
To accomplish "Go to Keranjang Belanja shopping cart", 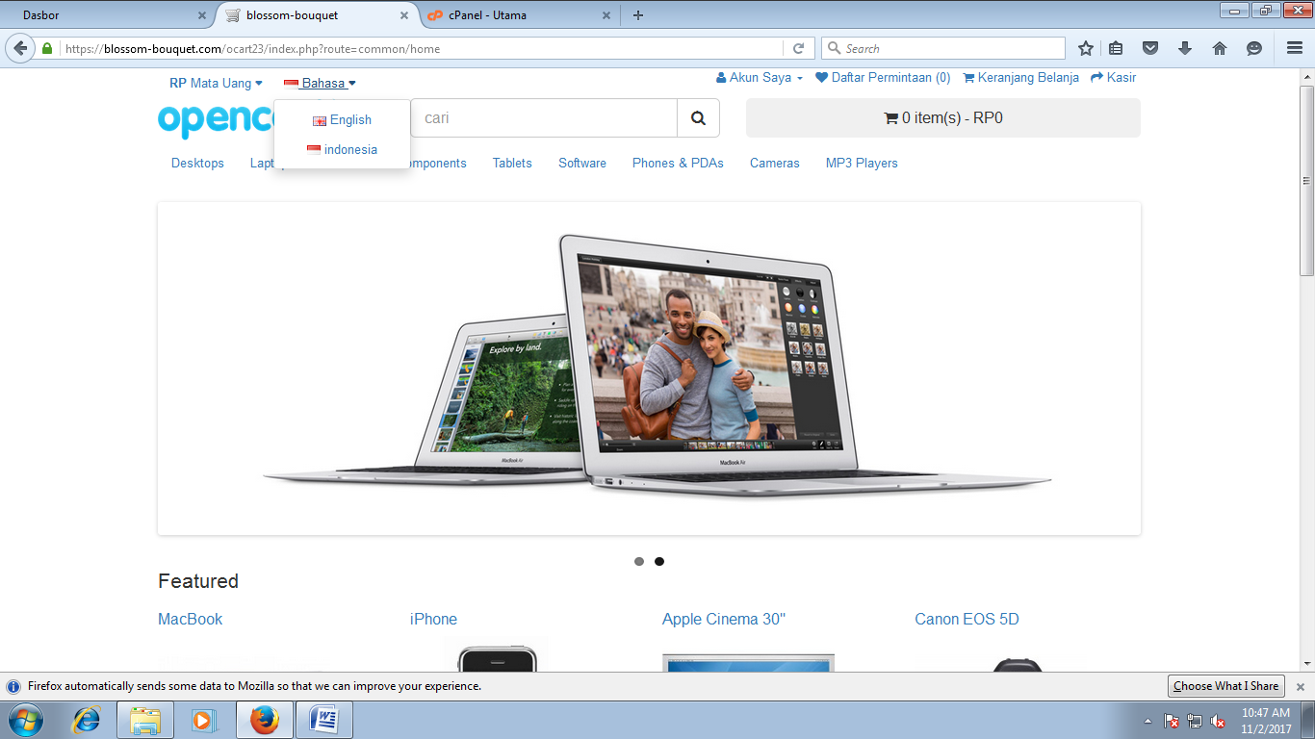I will click(x=1021, y=78).
